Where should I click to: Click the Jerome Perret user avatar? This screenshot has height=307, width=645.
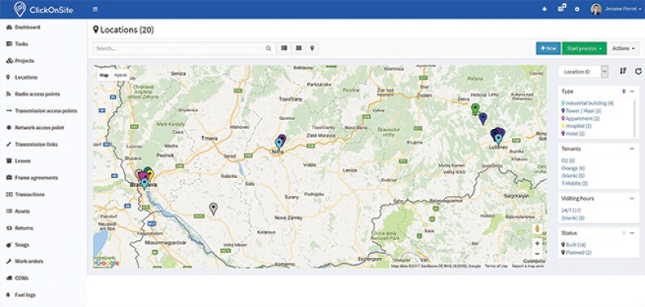(596, 9)
